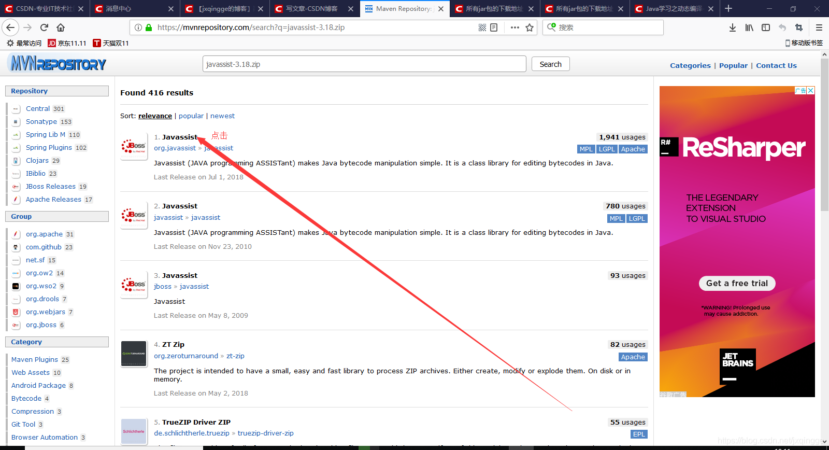This screenshot has height=450, width=829.
Task: Open the Popular link in header
Action: click(x=733, y=65)
